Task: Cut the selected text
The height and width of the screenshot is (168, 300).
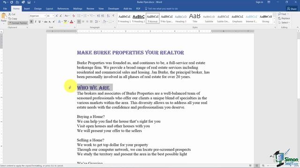Action: pyautogui.click(x=12, y=14)
